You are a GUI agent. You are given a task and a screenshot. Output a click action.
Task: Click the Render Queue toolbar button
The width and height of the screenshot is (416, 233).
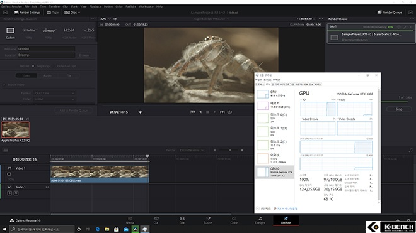(x=390, y=13)
